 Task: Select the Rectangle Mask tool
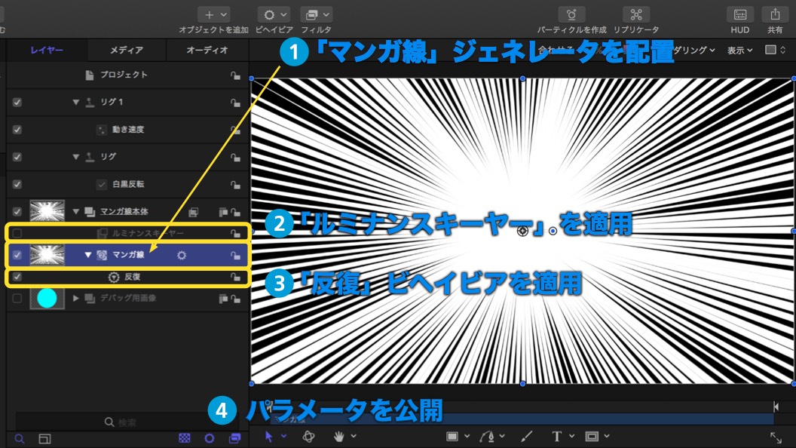(x=592, y=437)
